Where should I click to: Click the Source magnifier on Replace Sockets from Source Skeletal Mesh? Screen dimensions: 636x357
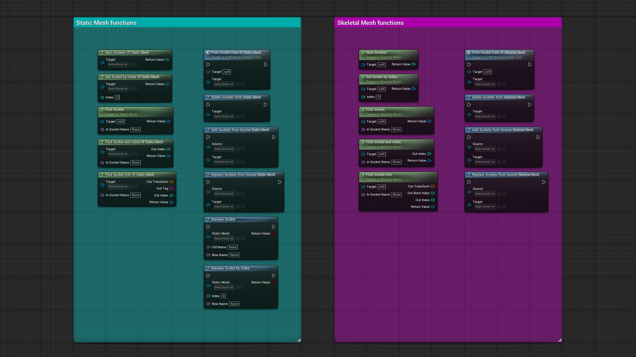(x=504, y=194)
